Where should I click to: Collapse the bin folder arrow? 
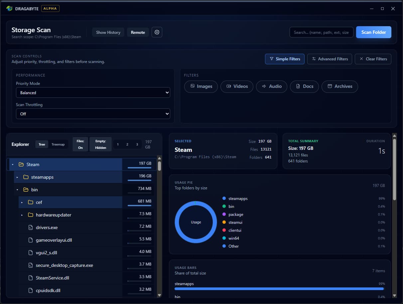pyautogui.click(x=17, y=190)
